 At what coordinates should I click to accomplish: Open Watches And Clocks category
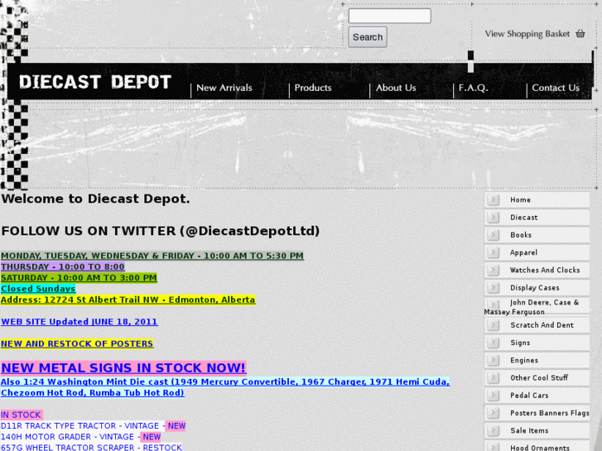(537, 271)
